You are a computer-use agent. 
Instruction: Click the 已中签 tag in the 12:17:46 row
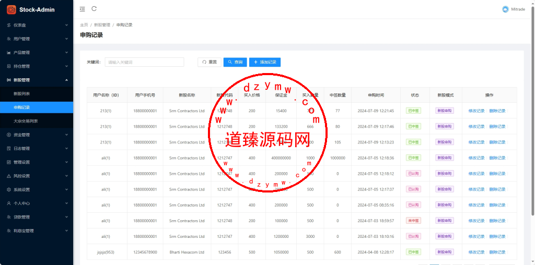click(x=413, y=126)
